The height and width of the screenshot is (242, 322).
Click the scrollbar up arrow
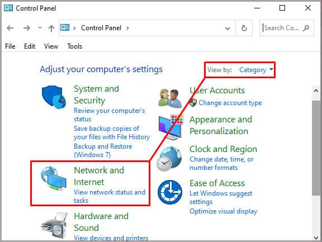point(316,91)
